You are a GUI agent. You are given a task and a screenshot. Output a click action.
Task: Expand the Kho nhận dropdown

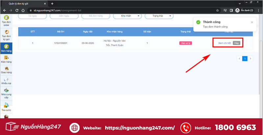128,16
